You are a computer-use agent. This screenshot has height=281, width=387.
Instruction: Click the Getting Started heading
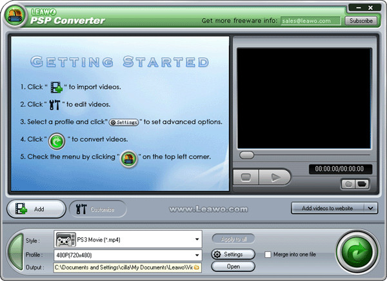[x=120, y=61]
